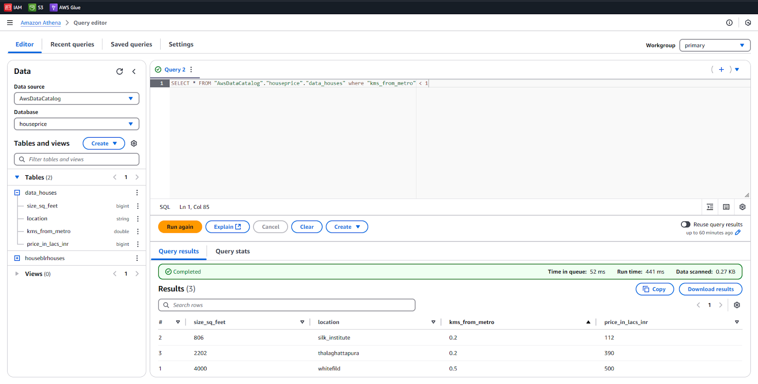
Task: Go to previous Views page
Action: click(115, 274)
